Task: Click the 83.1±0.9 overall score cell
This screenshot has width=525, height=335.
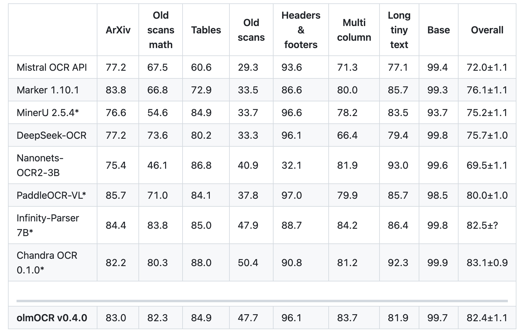Action: [487, 263]
